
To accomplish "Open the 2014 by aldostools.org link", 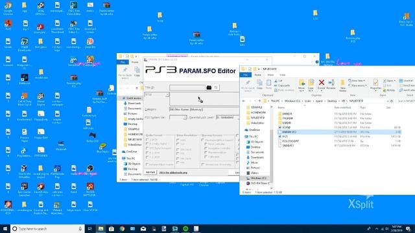I will point(173,173).
